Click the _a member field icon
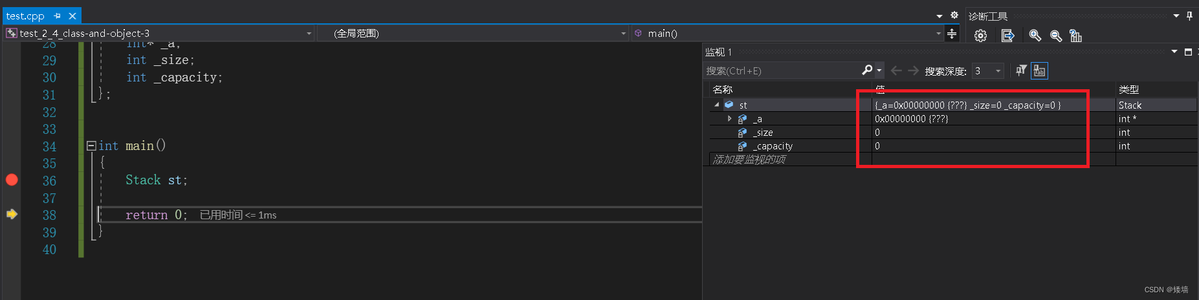 pyautogui.click(x=742, y=119)
